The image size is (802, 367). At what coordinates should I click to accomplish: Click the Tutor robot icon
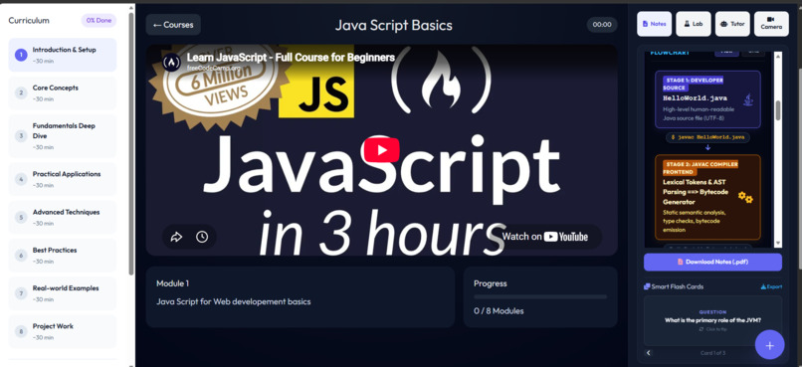pos(723,24)
